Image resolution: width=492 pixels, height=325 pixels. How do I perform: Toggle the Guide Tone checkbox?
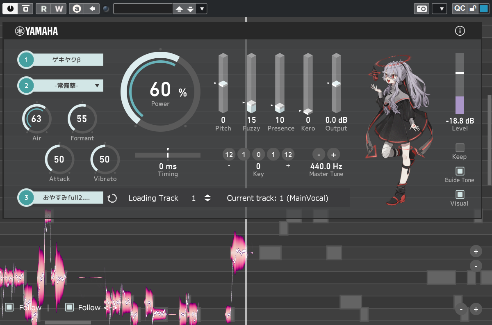coord(460,171)
